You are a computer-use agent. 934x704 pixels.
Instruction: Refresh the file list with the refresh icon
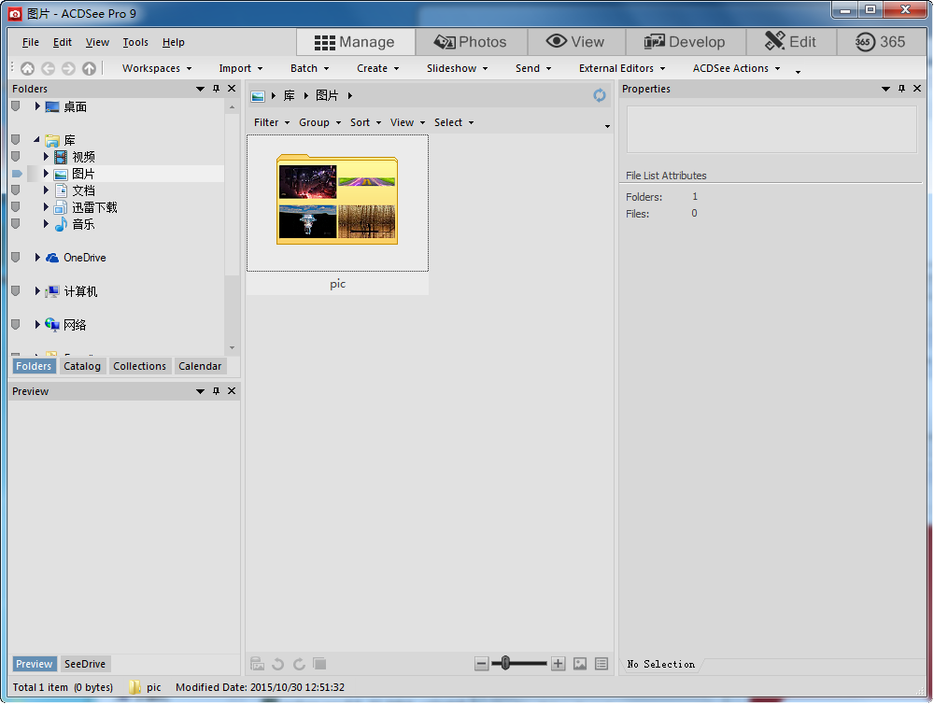pyautogui.click(x=600, y=95)
